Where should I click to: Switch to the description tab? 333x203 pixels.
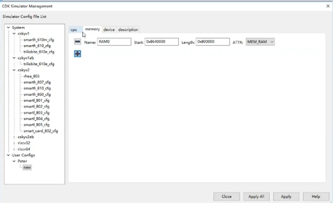tap(128, 30)
